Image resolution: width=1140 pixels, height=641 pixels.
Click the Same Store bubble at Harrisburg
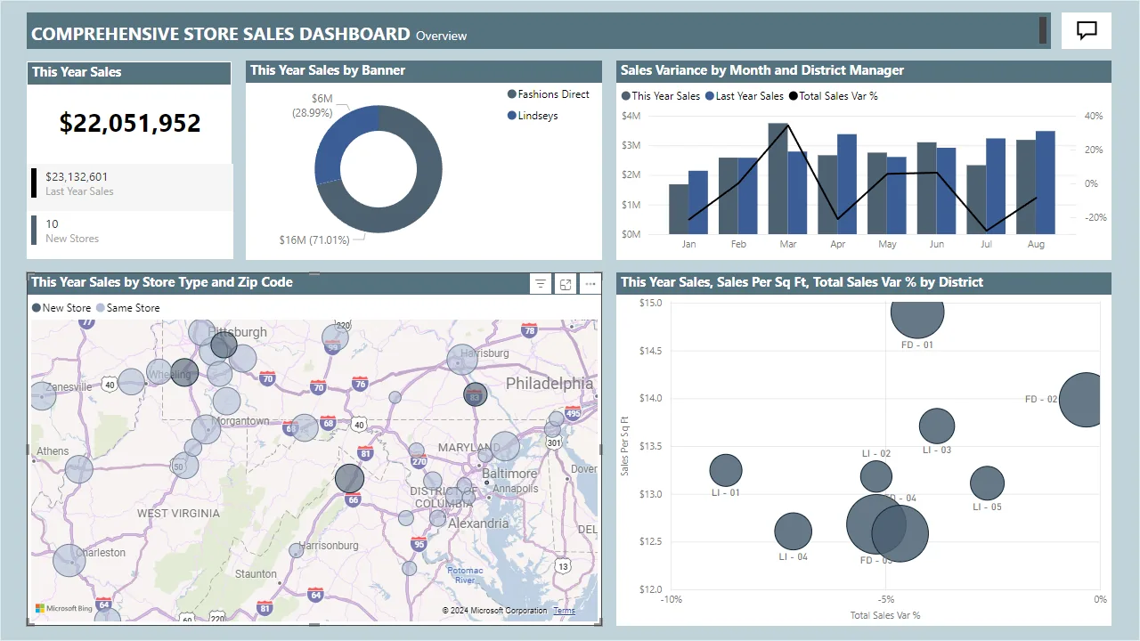click(462, 359)
